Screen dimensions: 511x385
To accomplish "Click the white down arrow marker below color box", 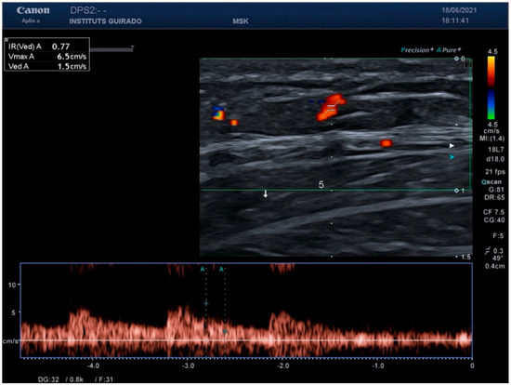I will (x=266, y=193).
